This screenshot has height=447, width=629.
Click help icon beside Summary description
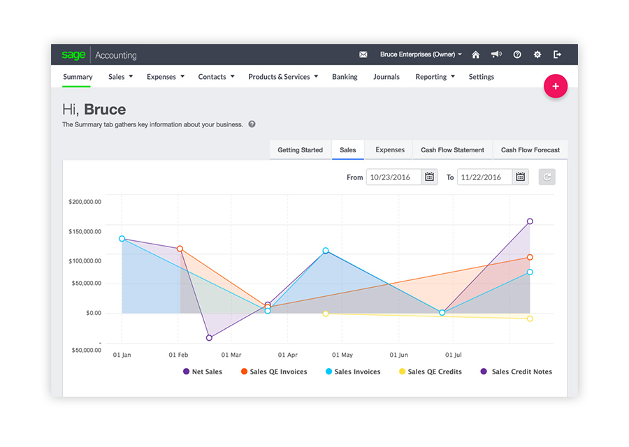point(252,124)
